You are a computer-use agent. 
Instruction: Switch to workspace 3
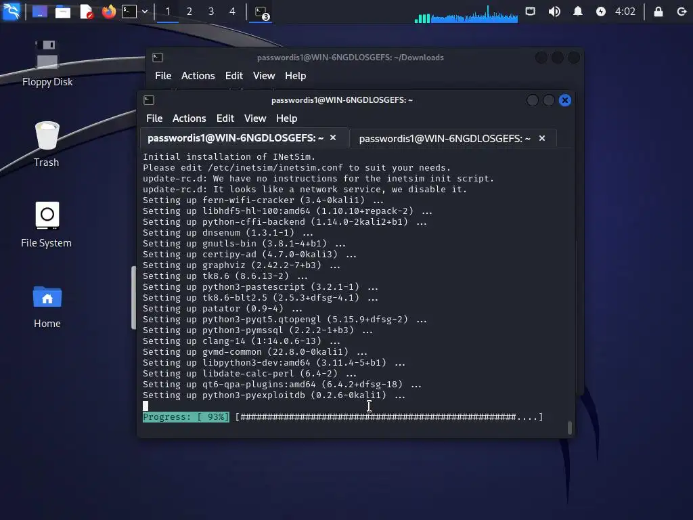click(211, 12)
